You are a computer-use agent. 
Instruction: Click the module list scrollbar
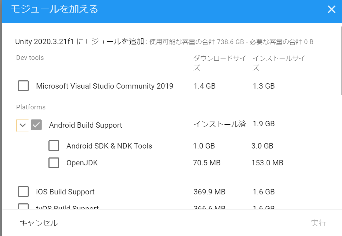coord(341,60)
